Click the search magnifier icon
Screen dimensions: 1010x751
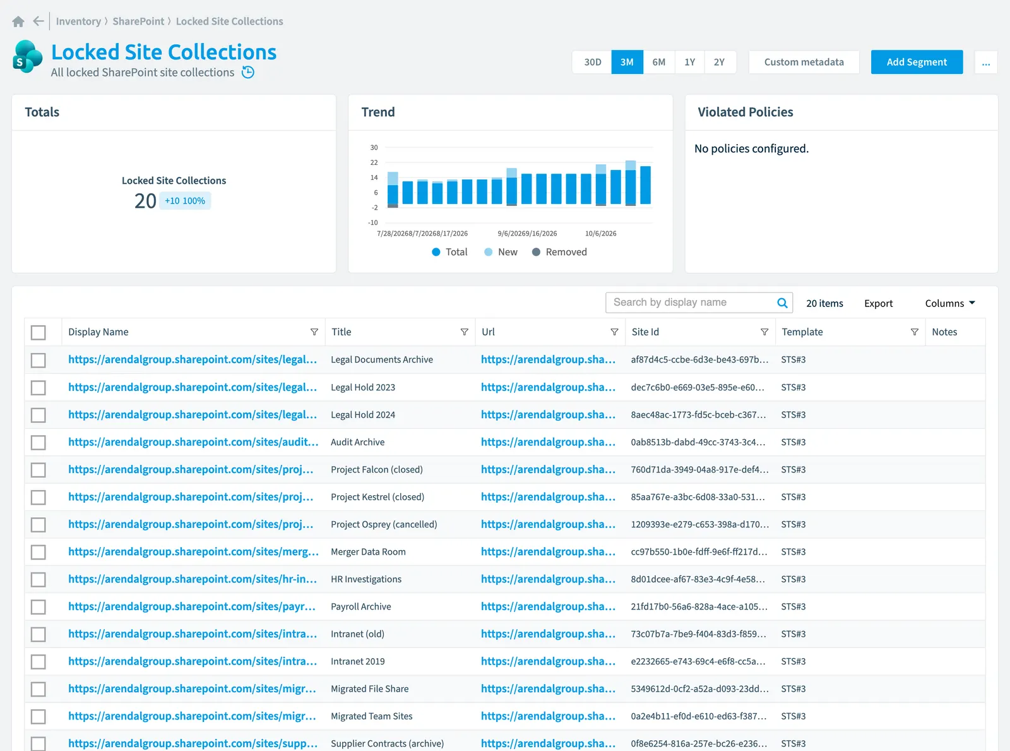(x=782, y=303)
